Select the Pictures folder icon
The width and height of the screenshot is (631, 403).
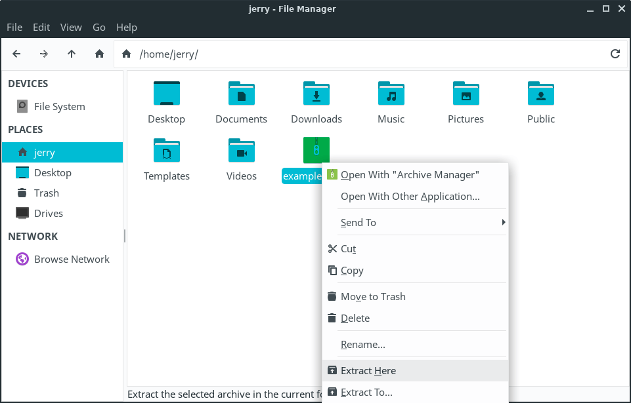466,94
